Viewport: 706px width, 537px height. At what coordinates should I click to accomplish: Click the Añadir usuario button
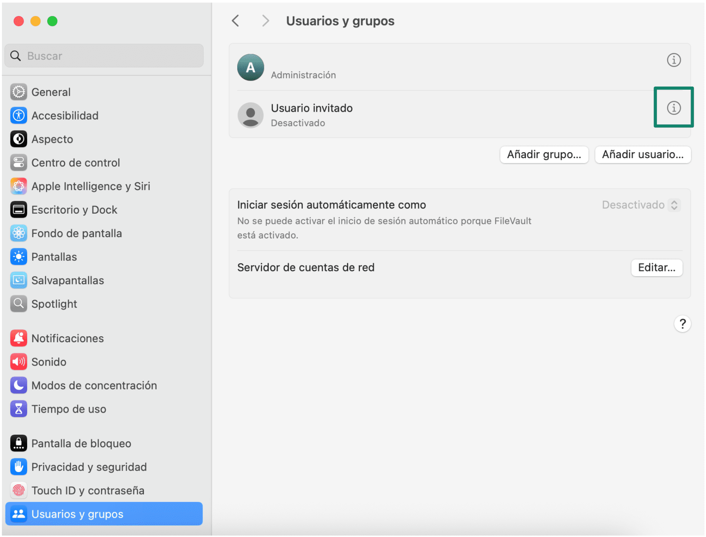pos(643,154)
